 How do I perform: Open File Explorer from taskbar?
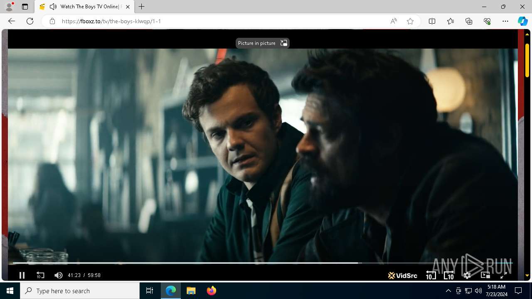[x=191, y=291]
